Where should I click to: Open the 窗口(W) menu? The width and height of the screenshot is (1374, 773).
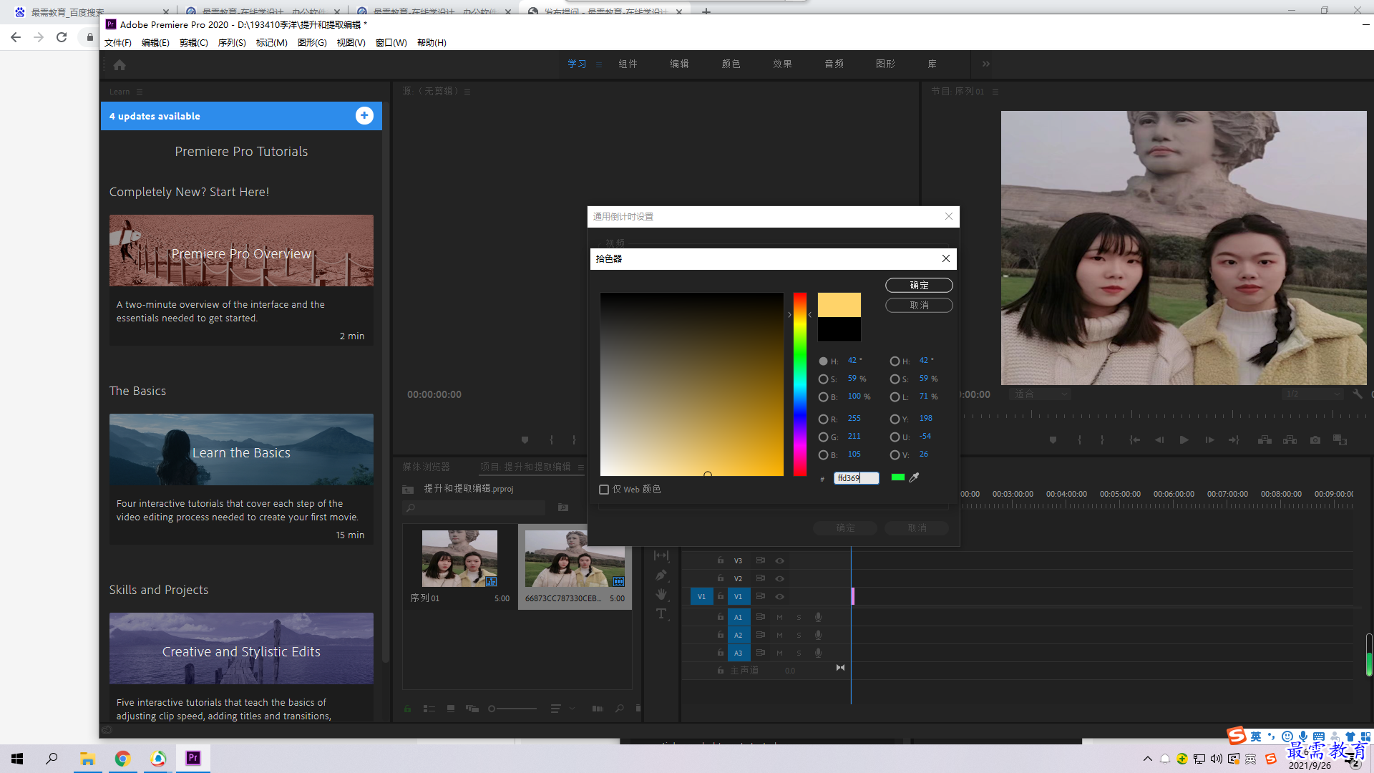(x=391, y=43)
